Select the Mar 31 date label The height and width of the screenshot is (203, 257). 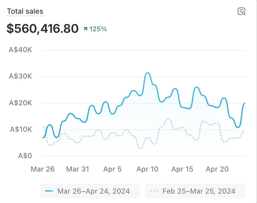coord(78,169)
